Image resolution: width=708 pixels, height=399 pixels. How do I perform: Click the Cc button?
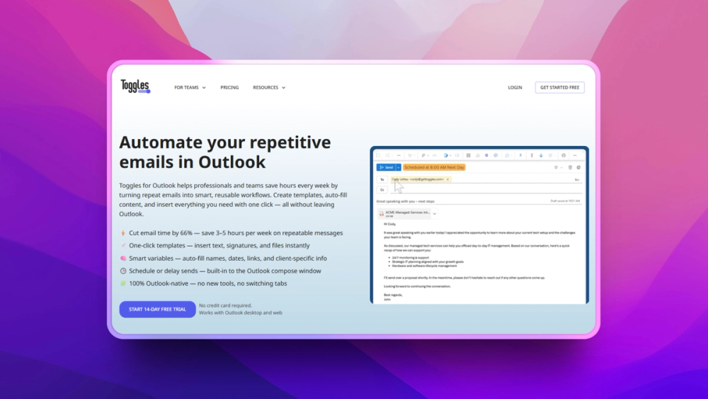(x=382, y=190)
